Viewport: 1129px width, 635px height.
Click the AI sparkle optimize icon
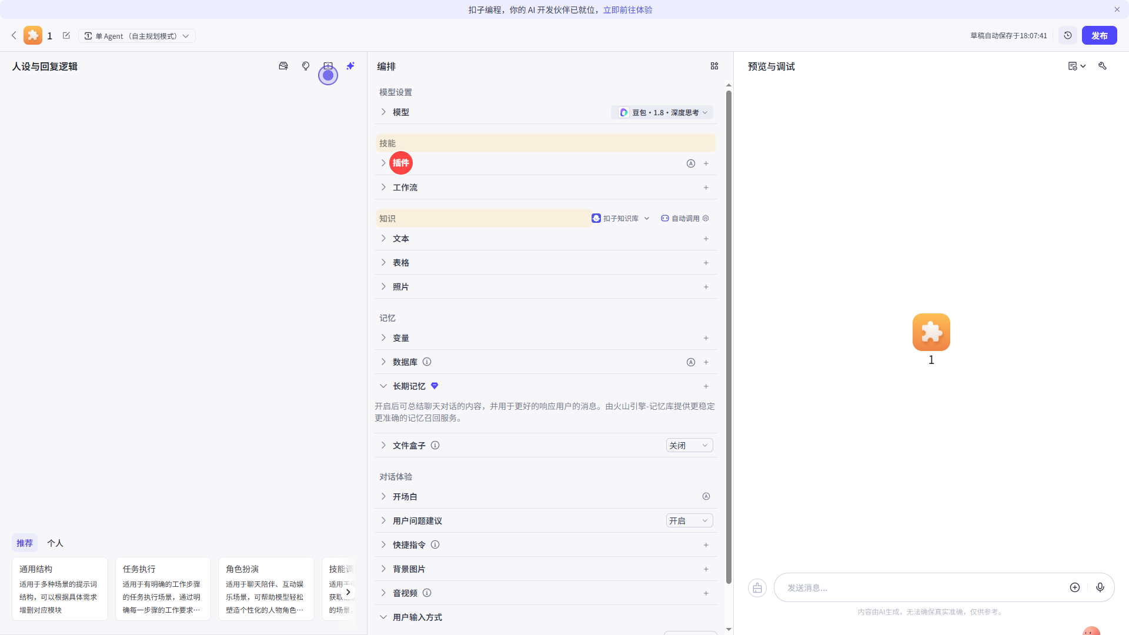[350, 66]
